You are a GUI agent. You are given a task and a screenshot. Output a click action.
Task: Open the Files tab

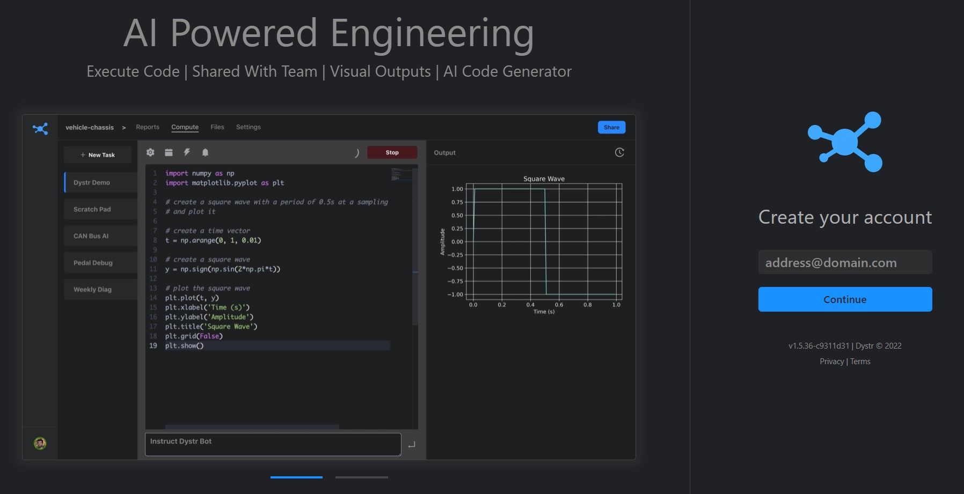click(x=217, y=127)
